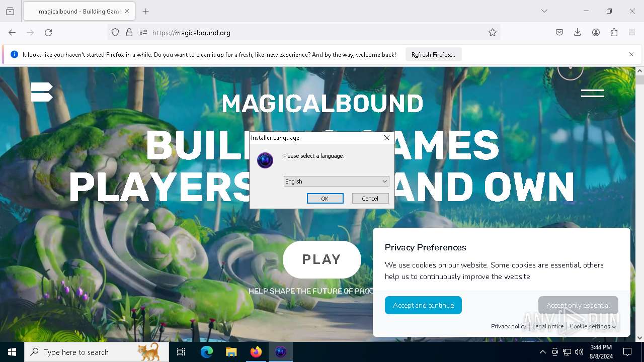
Task: Click the page scrollbar down arrow
Action: click(x=639, y=338)
